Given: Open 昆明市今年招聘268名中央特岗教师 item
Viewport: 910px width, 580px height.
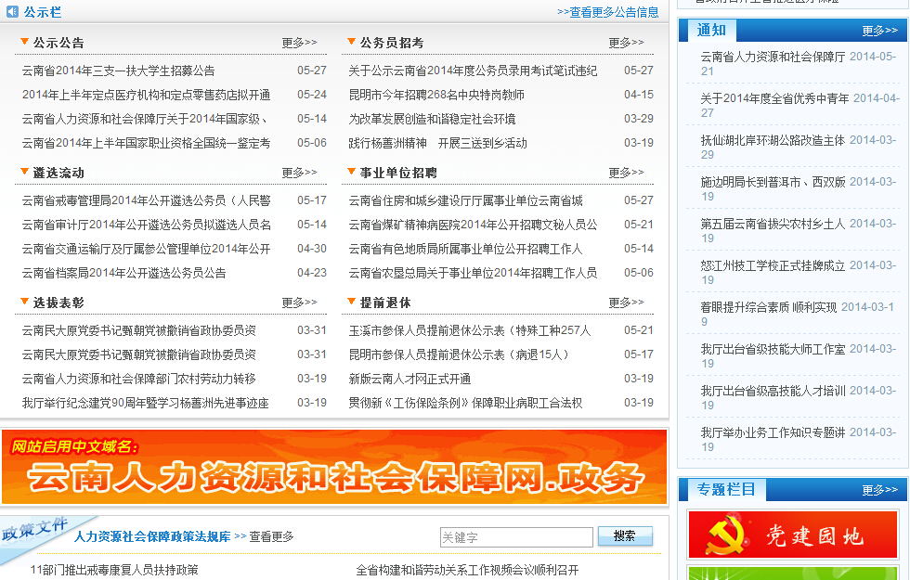Looking at the screenshot, I should coord(436,95).
